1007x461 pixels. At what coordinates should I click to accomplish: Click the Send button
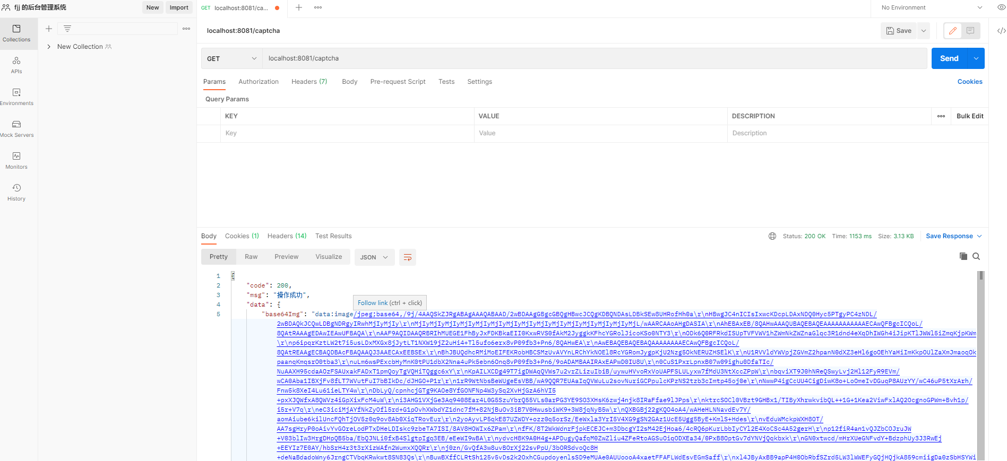pos(950,58)
